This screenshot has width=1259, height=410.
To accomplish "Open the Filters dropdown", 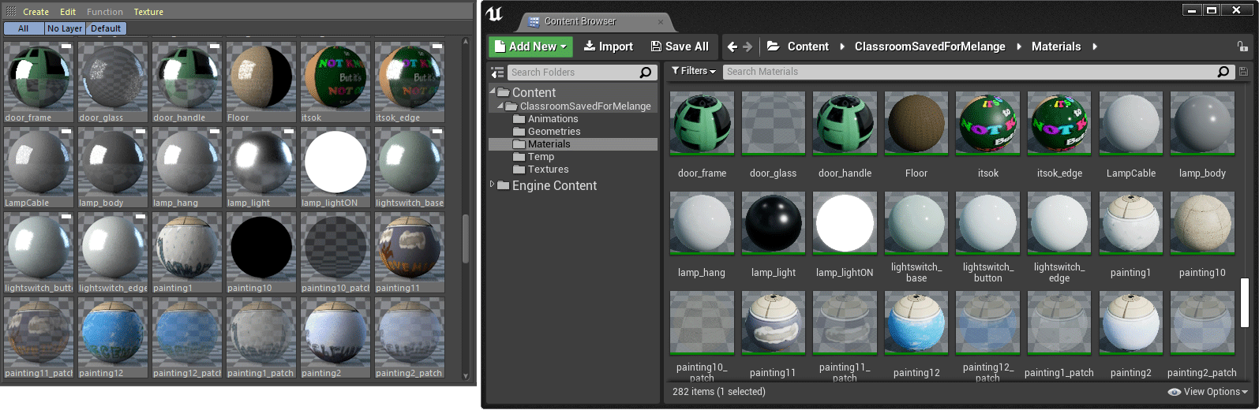I will point(694,71).
